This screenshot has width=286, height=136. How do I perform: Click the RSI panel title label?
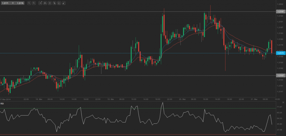tap(2, 104)
